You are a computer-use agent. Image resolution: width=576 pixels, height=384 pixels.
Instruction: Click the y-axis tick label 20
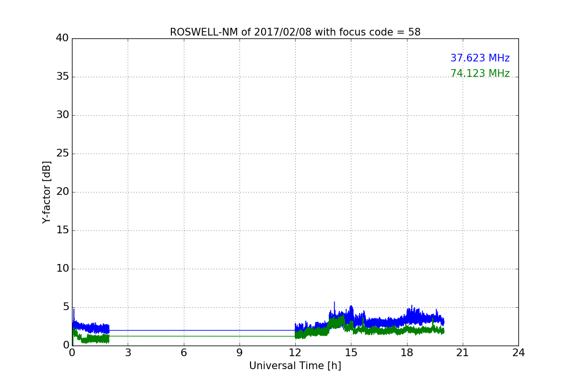point(62,192)
